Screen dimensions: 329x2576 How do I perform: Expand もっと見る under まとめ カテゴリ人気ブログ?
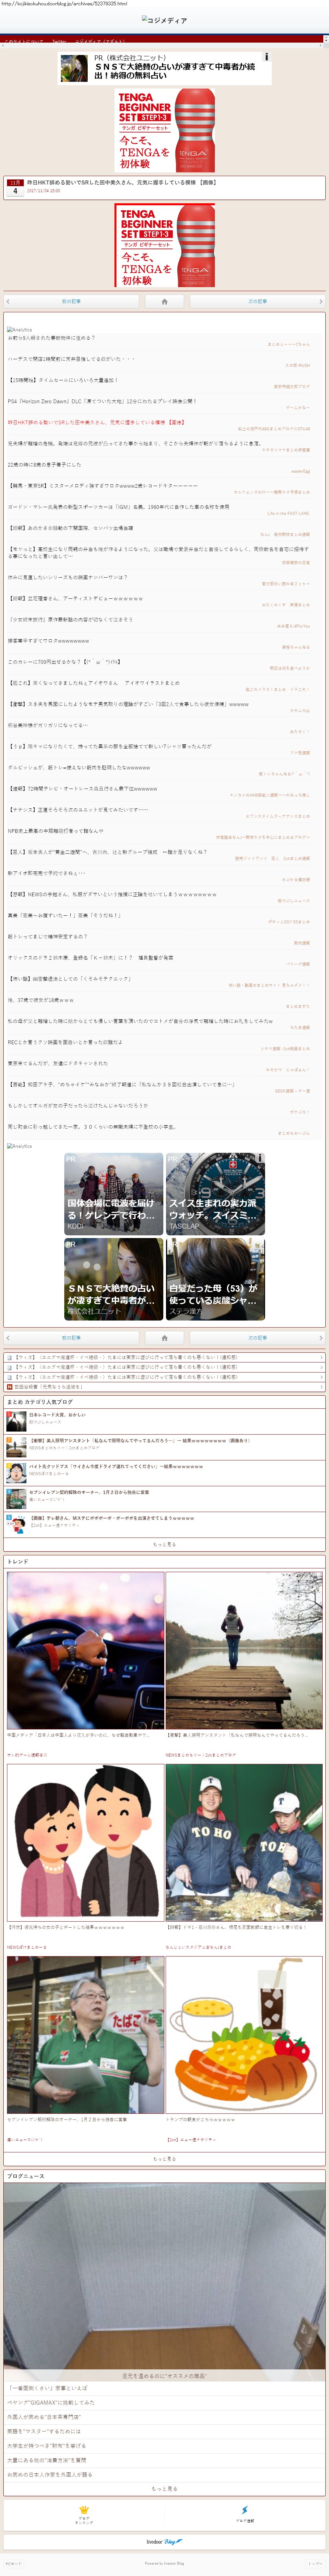click(165, 1544)
